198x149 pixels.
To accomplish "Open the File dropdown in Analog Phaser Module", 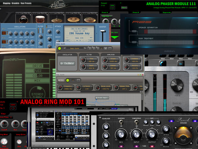I will pyautogui.click(x=124, y=8).
